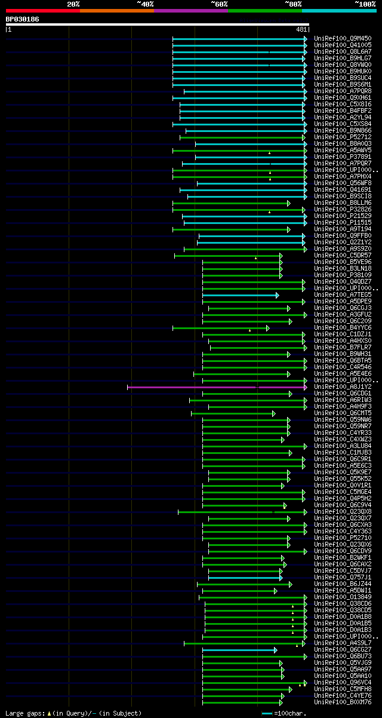
Task: Select label UniRef100_B8LLM6
Action: (343, 202)
